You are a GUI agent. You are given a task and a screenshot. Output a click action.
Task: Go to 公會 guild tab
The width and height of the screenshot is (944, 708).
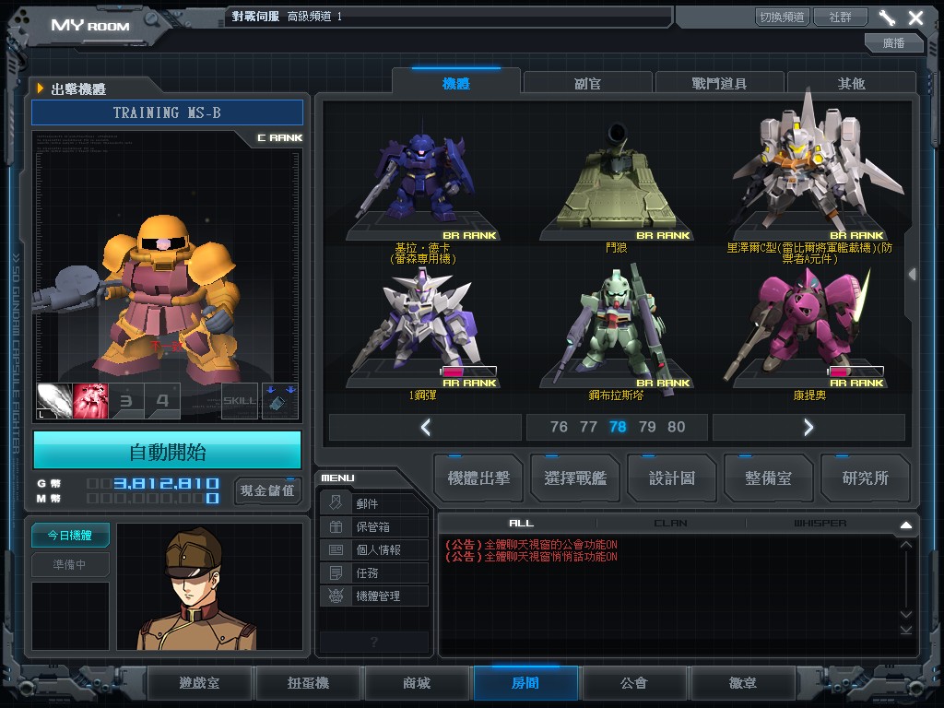coord(634,683)
